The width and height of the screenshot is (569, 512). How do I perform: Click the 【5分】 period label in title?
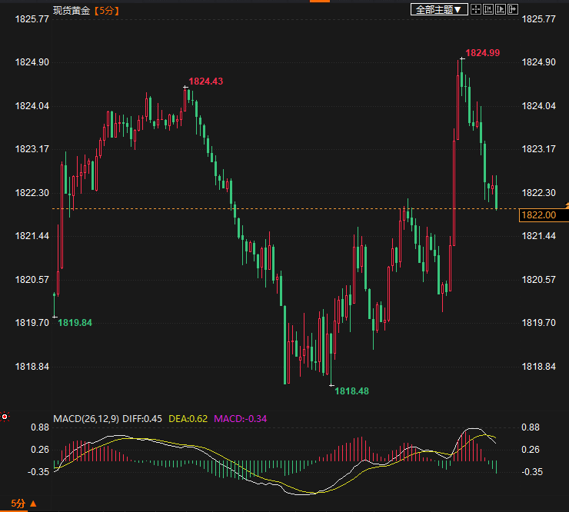click(x=105, y=11)
